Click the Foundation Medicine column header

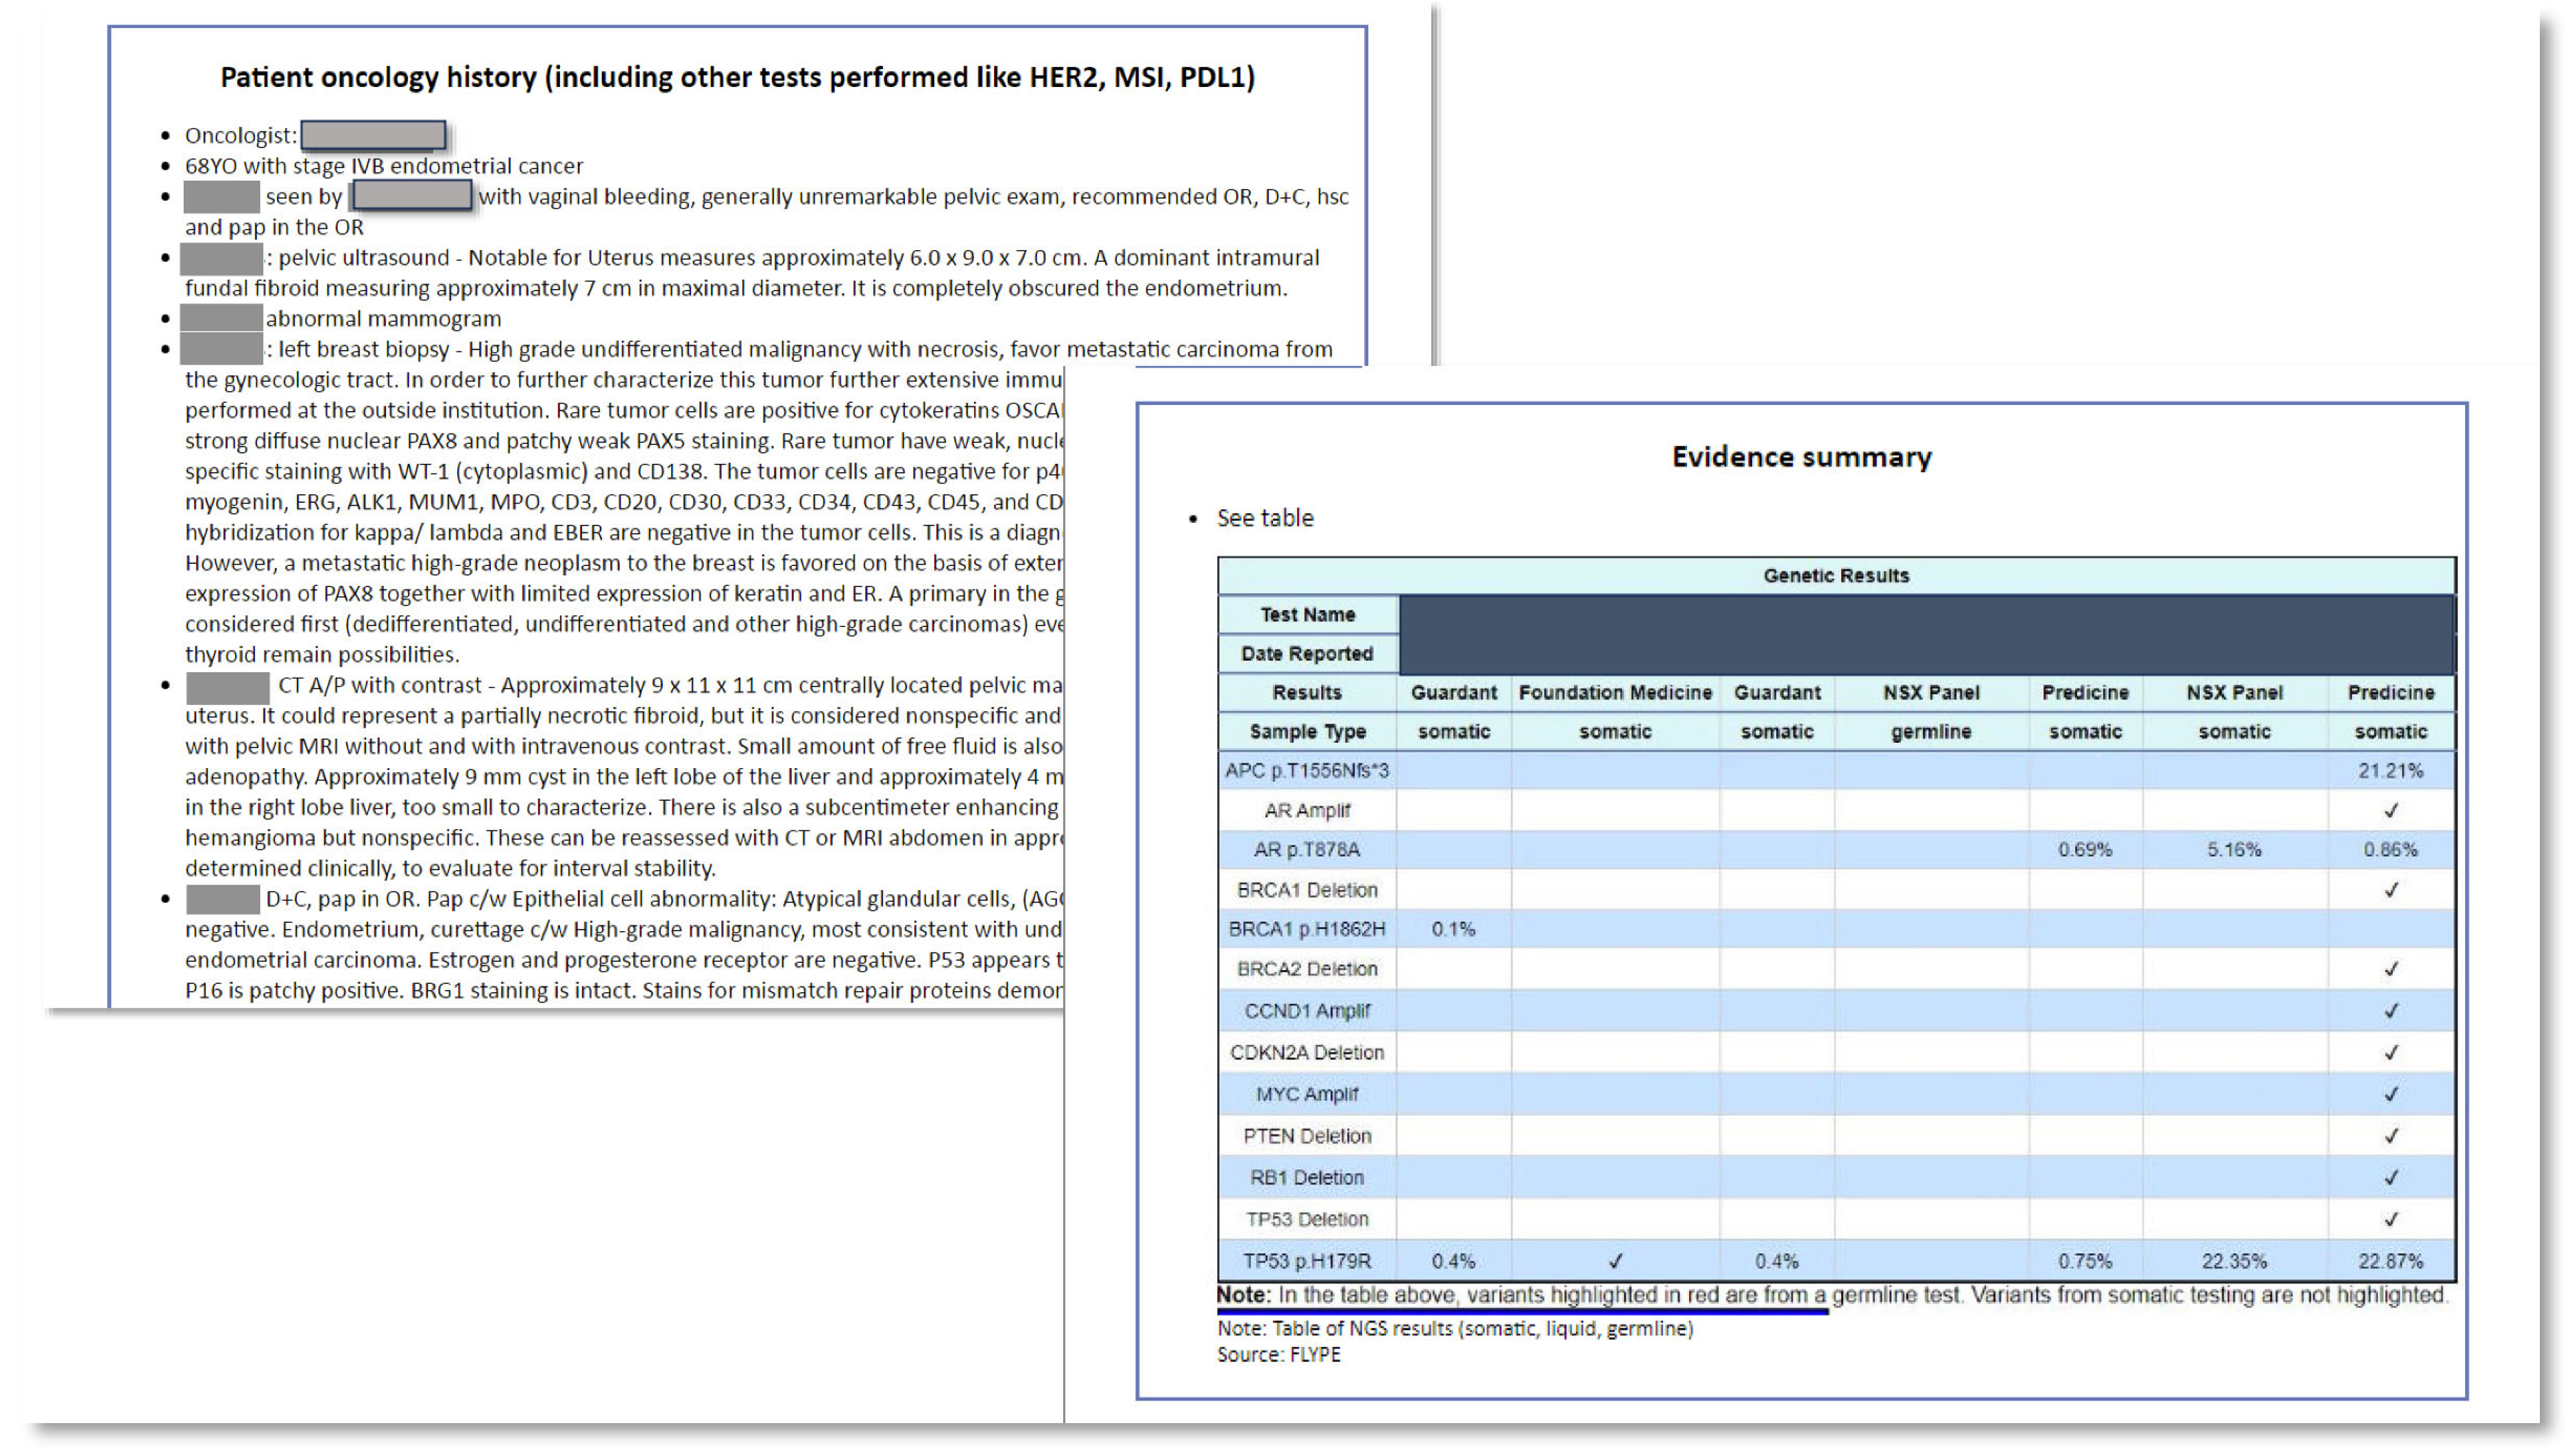coord(1614,693)
